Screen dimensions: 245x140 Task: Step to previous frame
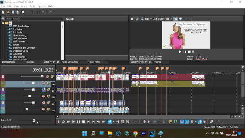pos(98,122)
